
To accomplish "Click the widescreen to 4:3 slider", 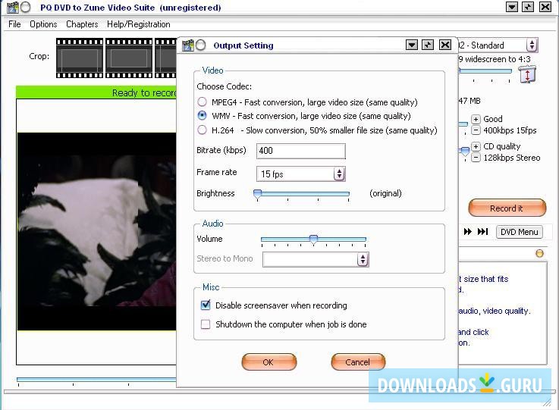I will point(485,71).
